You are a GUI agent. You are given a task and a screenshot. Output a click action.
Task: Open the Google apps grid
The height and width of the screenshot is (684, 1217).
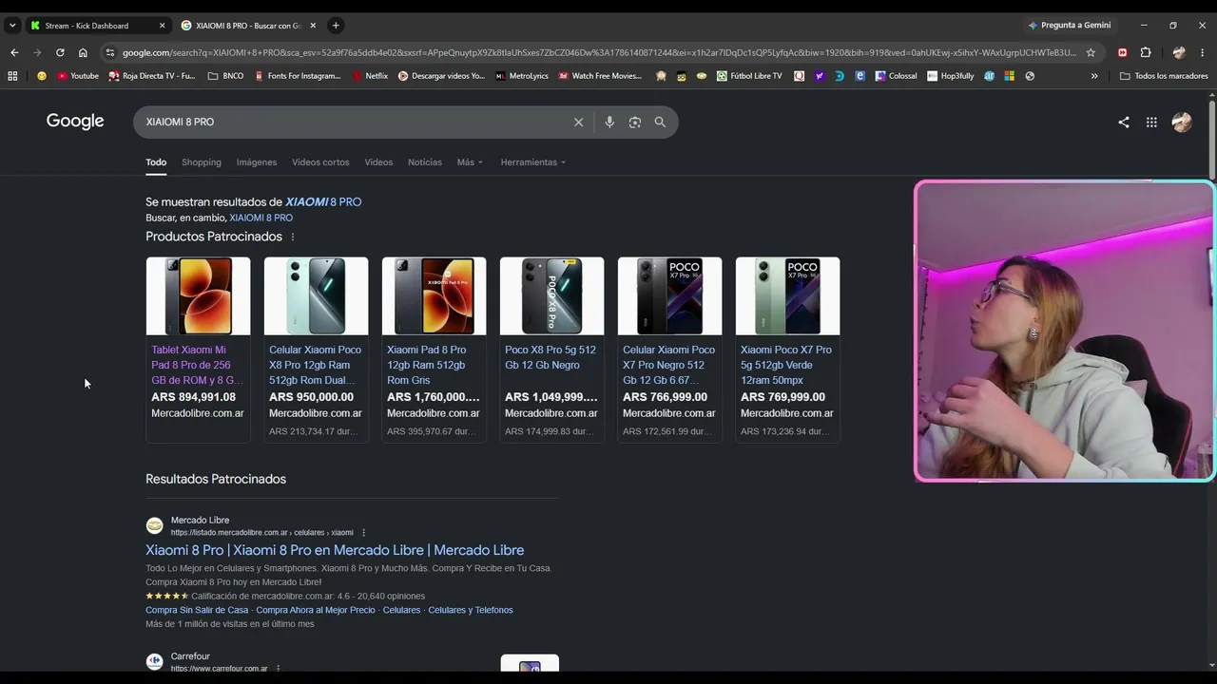click(1151, 122)
